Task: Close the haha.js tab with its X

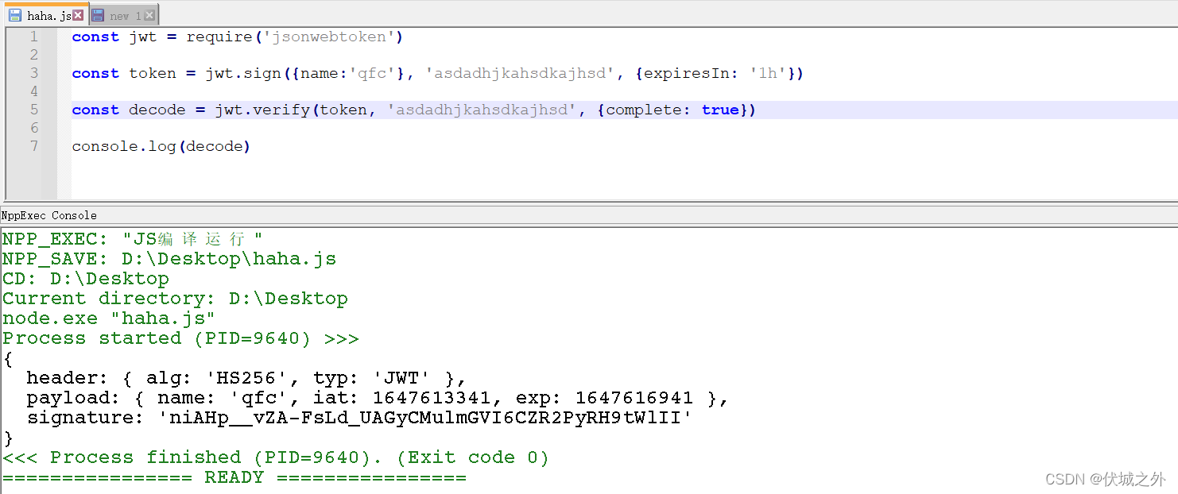Action: 78,15
